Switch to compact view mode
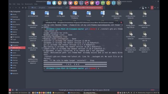 (158, 8)
